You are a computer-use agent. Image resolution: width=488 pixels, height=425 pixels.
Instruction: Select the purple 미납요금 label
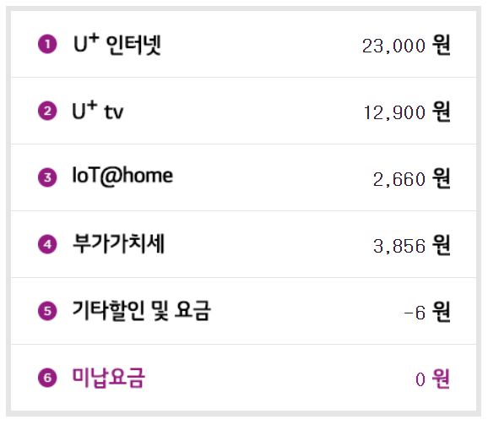108,378
